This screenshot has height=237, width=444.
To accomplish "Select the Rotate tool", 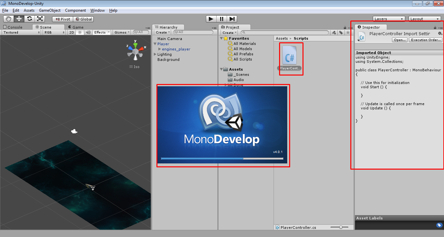I will tap(29, 19).
